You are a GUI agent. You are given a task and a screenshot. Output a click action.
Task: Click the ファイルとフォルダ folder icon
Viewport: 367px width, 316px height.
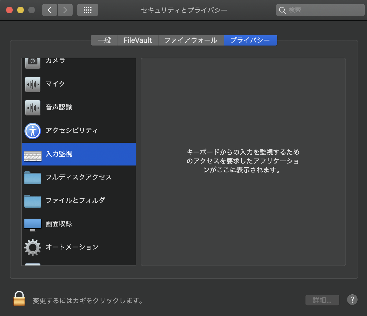pos(33,201)
